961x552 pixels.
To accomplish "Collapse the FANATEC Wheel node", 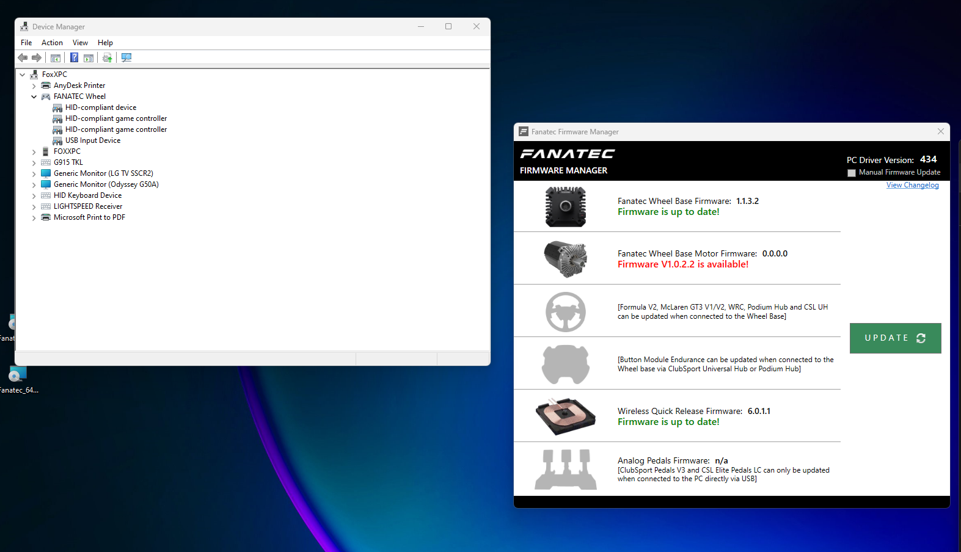I will point(34,96).
